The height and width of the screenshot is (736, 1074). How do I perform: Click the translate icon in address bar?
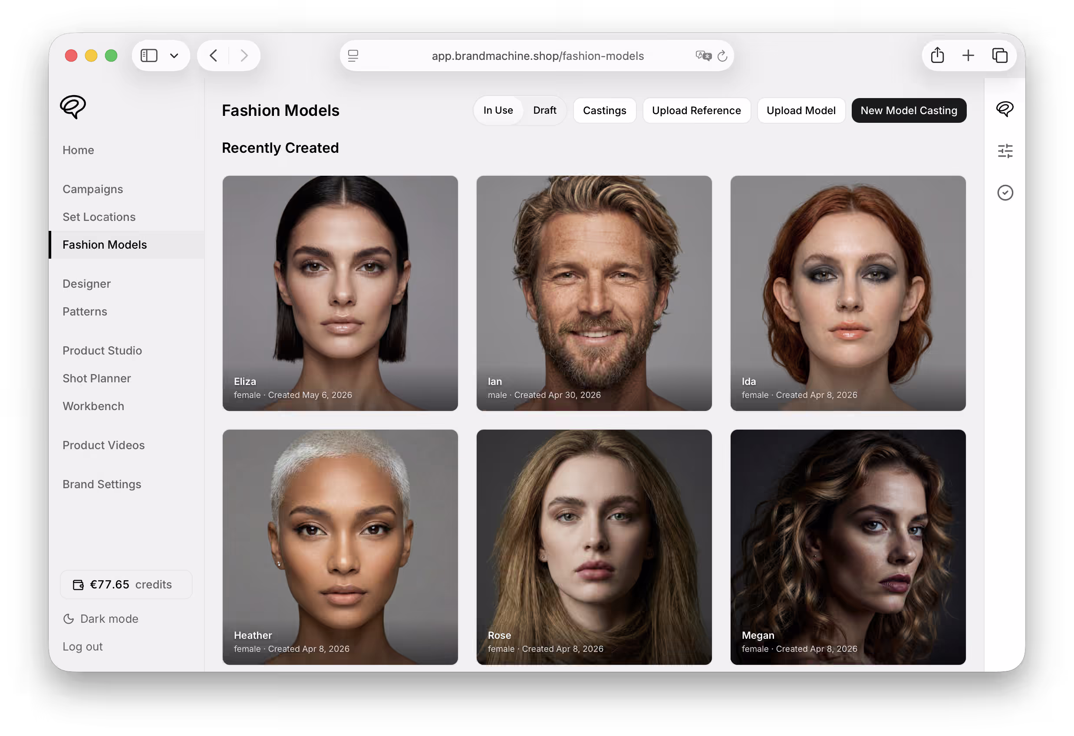point(703,56)
